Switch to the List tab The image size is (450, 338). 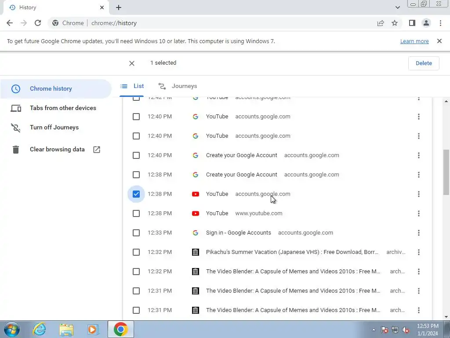point(132,86)
